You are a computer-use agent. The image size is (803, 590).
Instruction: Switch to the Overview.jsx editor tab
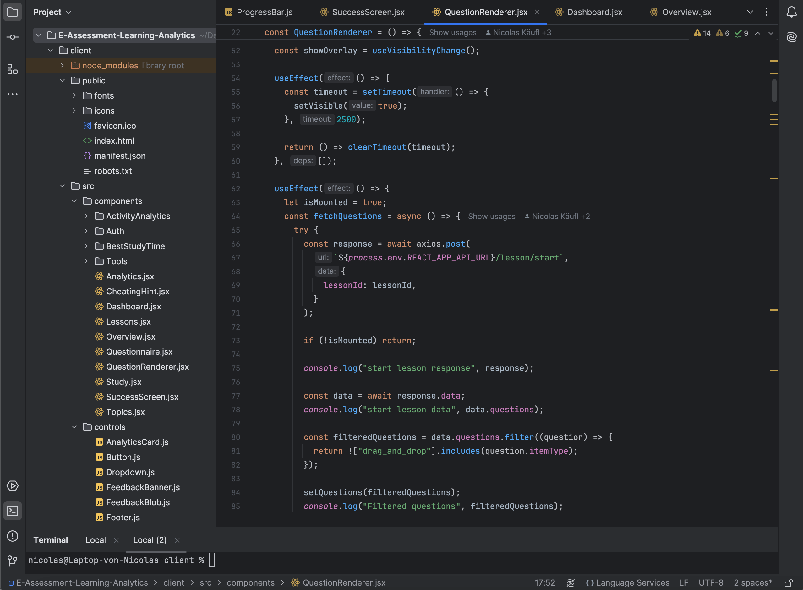point(680,12)
